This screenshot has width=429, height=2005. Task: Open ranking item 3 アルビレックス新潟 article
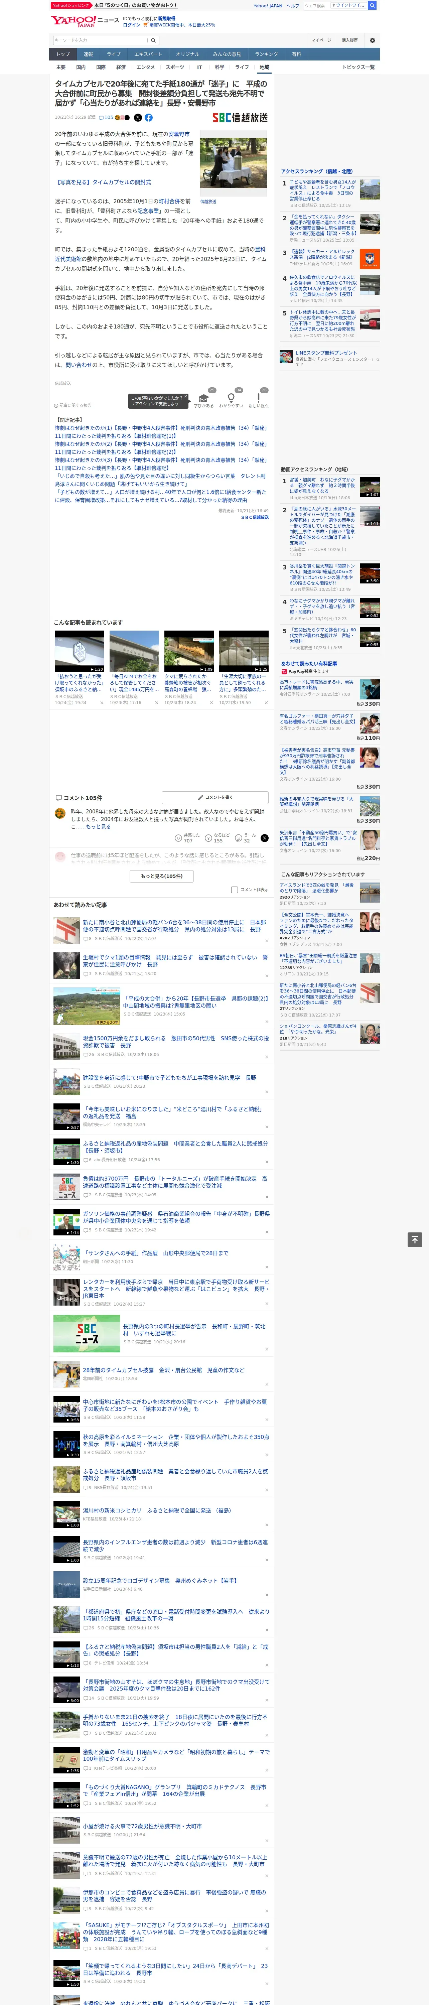pos(323,255)
